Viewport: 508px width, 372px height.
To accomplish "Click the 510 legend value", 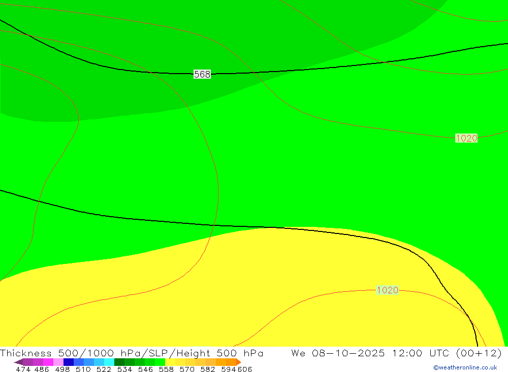I will (x=83, y=369).
